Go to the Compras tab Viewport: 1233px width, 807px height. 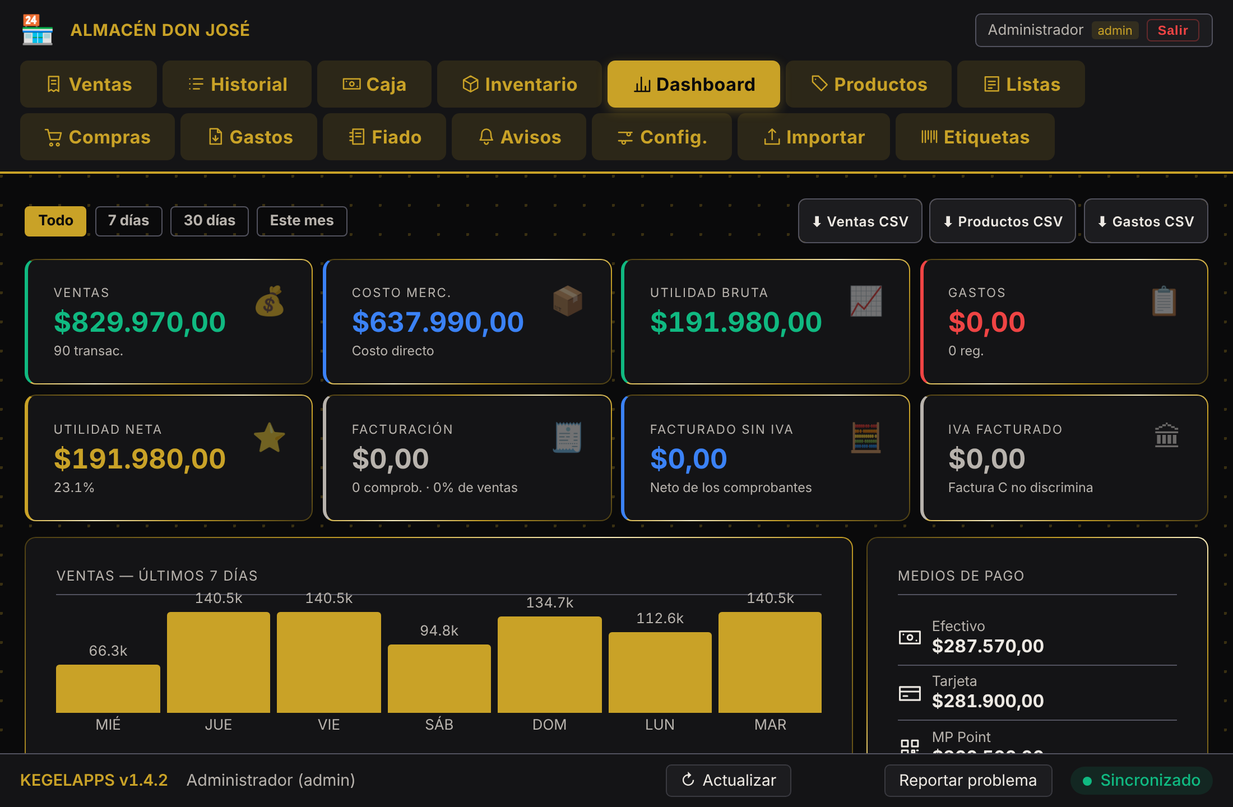[x=98, y=137]
